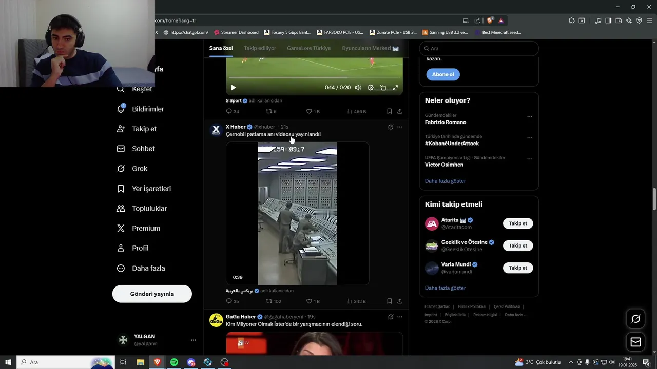Open Yer İşaretleri bookmarks in sidebar

point(144,189)
